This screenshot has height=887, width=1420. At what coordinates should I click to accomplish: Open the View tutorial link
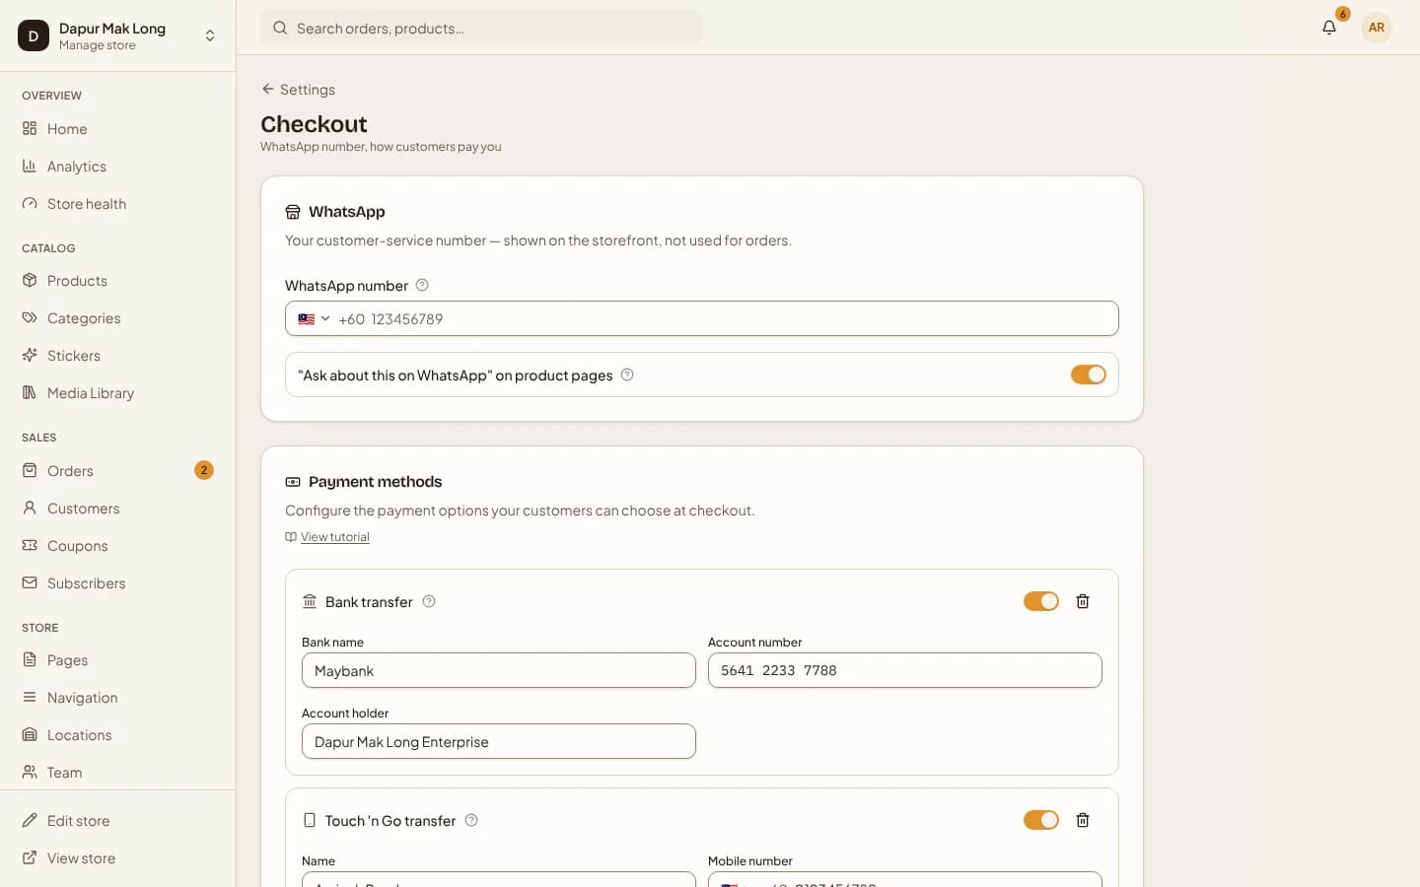334,537
